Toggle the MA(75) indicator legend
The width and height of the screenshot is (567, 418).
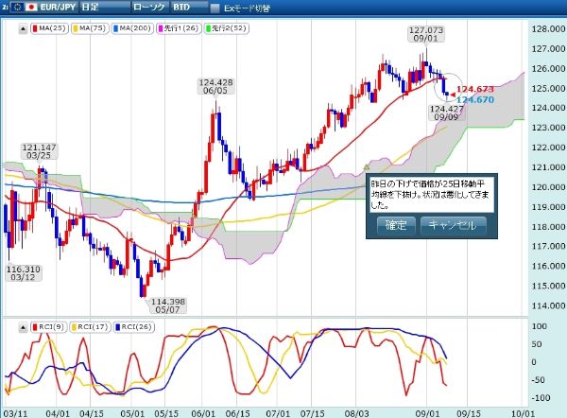[90, 28]
